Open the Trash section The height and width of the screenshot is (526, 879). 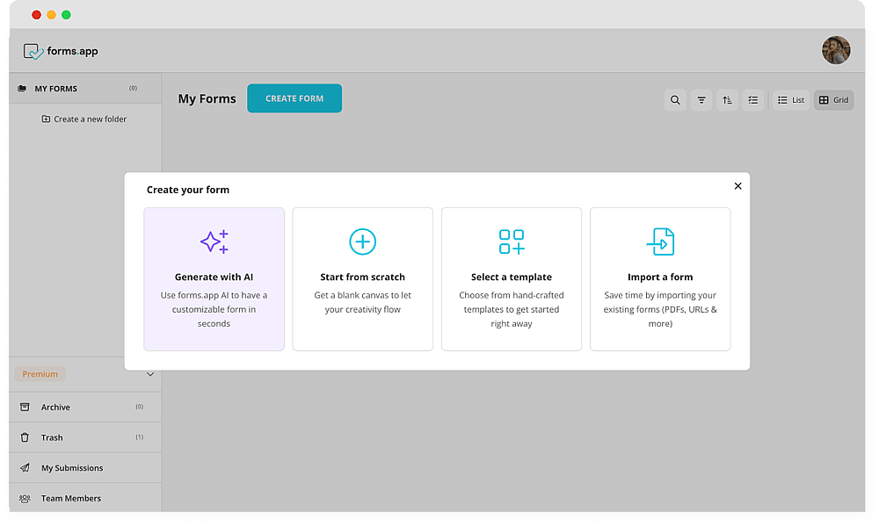(85, 437)
